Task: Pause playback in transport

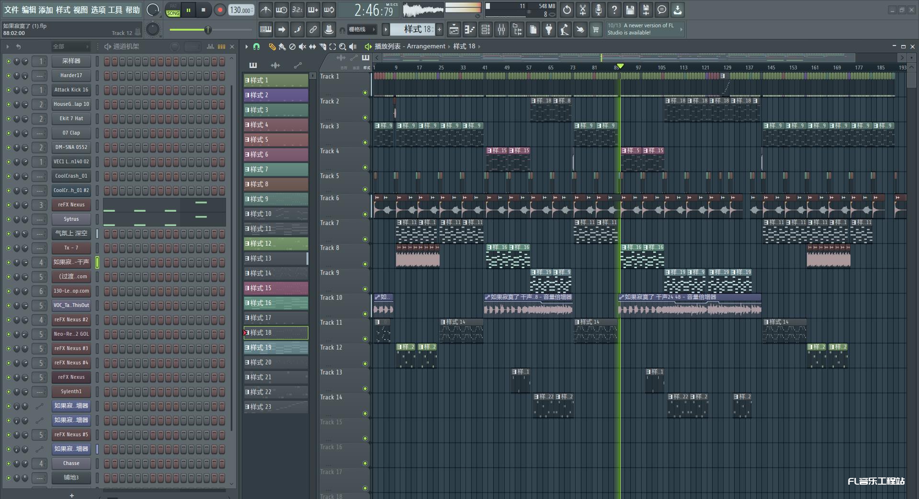Action: coord(188,10)
